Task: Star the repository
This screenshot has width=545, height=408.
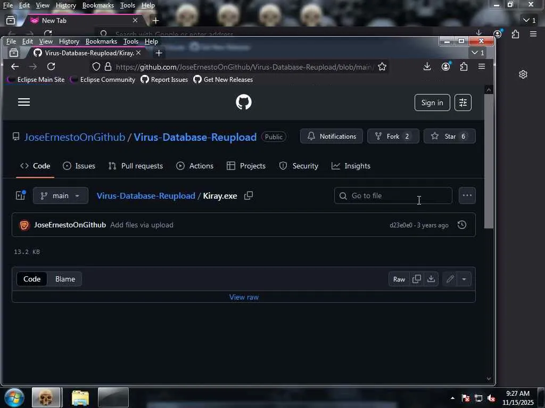Action: 449,137
